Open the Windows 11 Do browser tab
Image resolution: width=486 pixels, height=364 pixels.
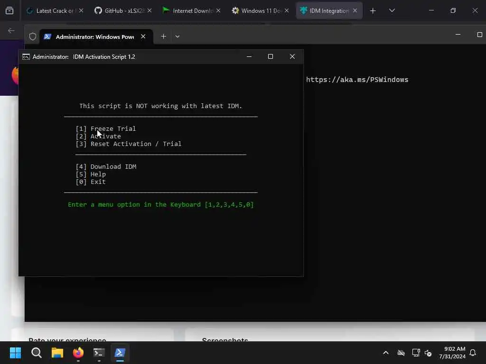[260, 11]
